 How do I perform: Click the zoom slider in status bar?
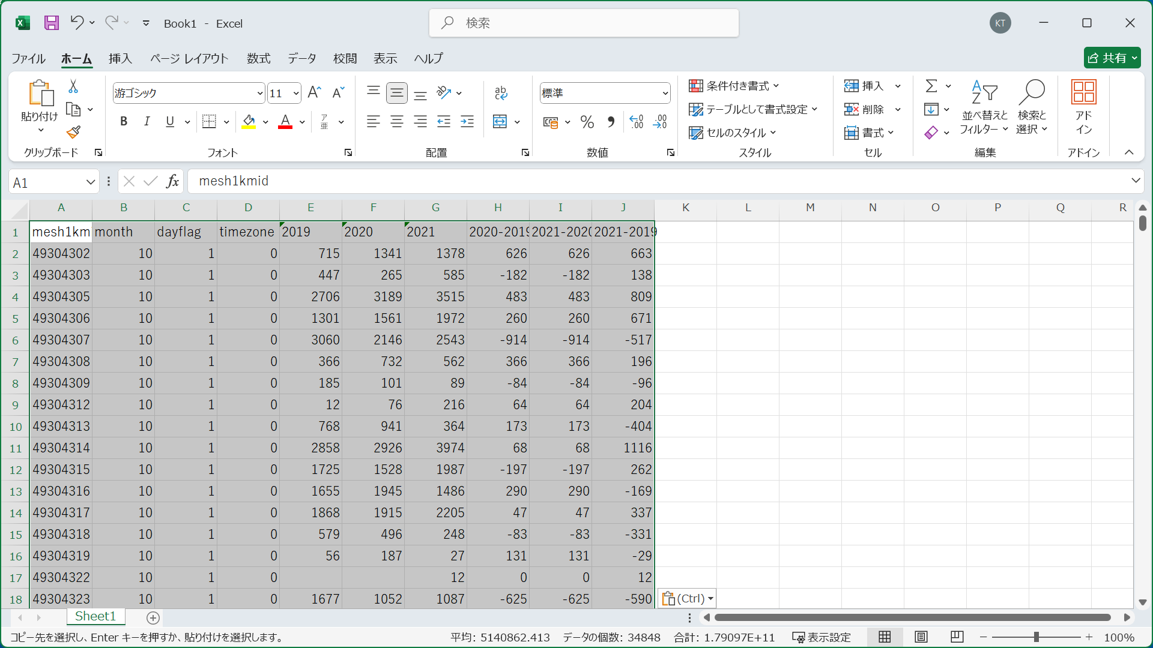point(1036,637)
